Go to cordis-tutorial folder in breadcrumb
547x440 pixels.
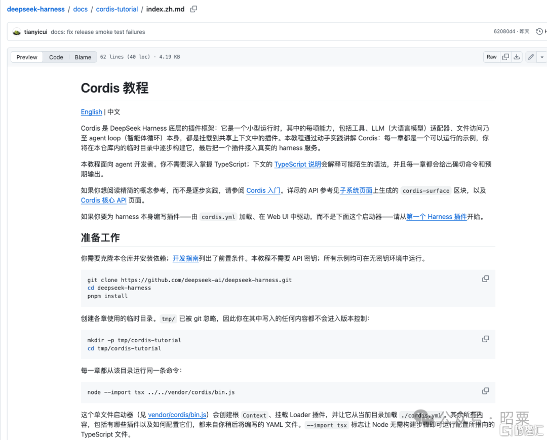point(117,9)
